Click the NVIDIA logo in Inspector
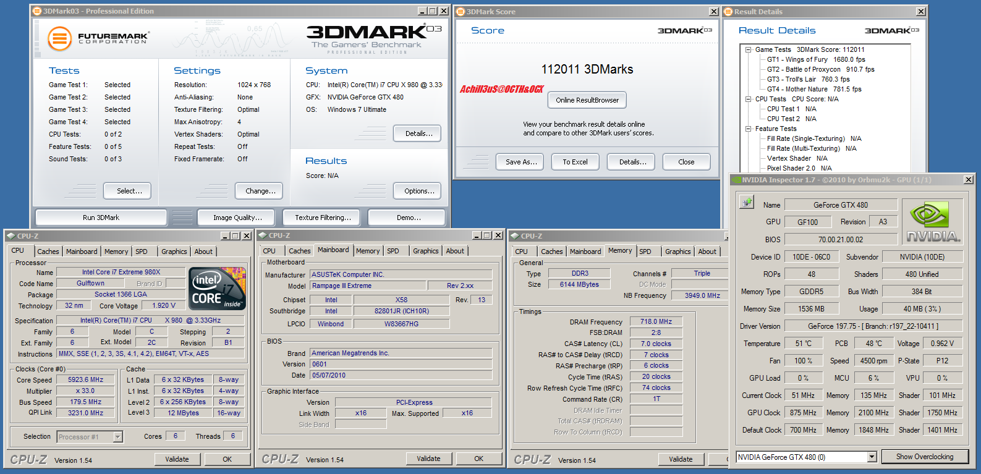The image size is (981, 474). coord(933,222)
